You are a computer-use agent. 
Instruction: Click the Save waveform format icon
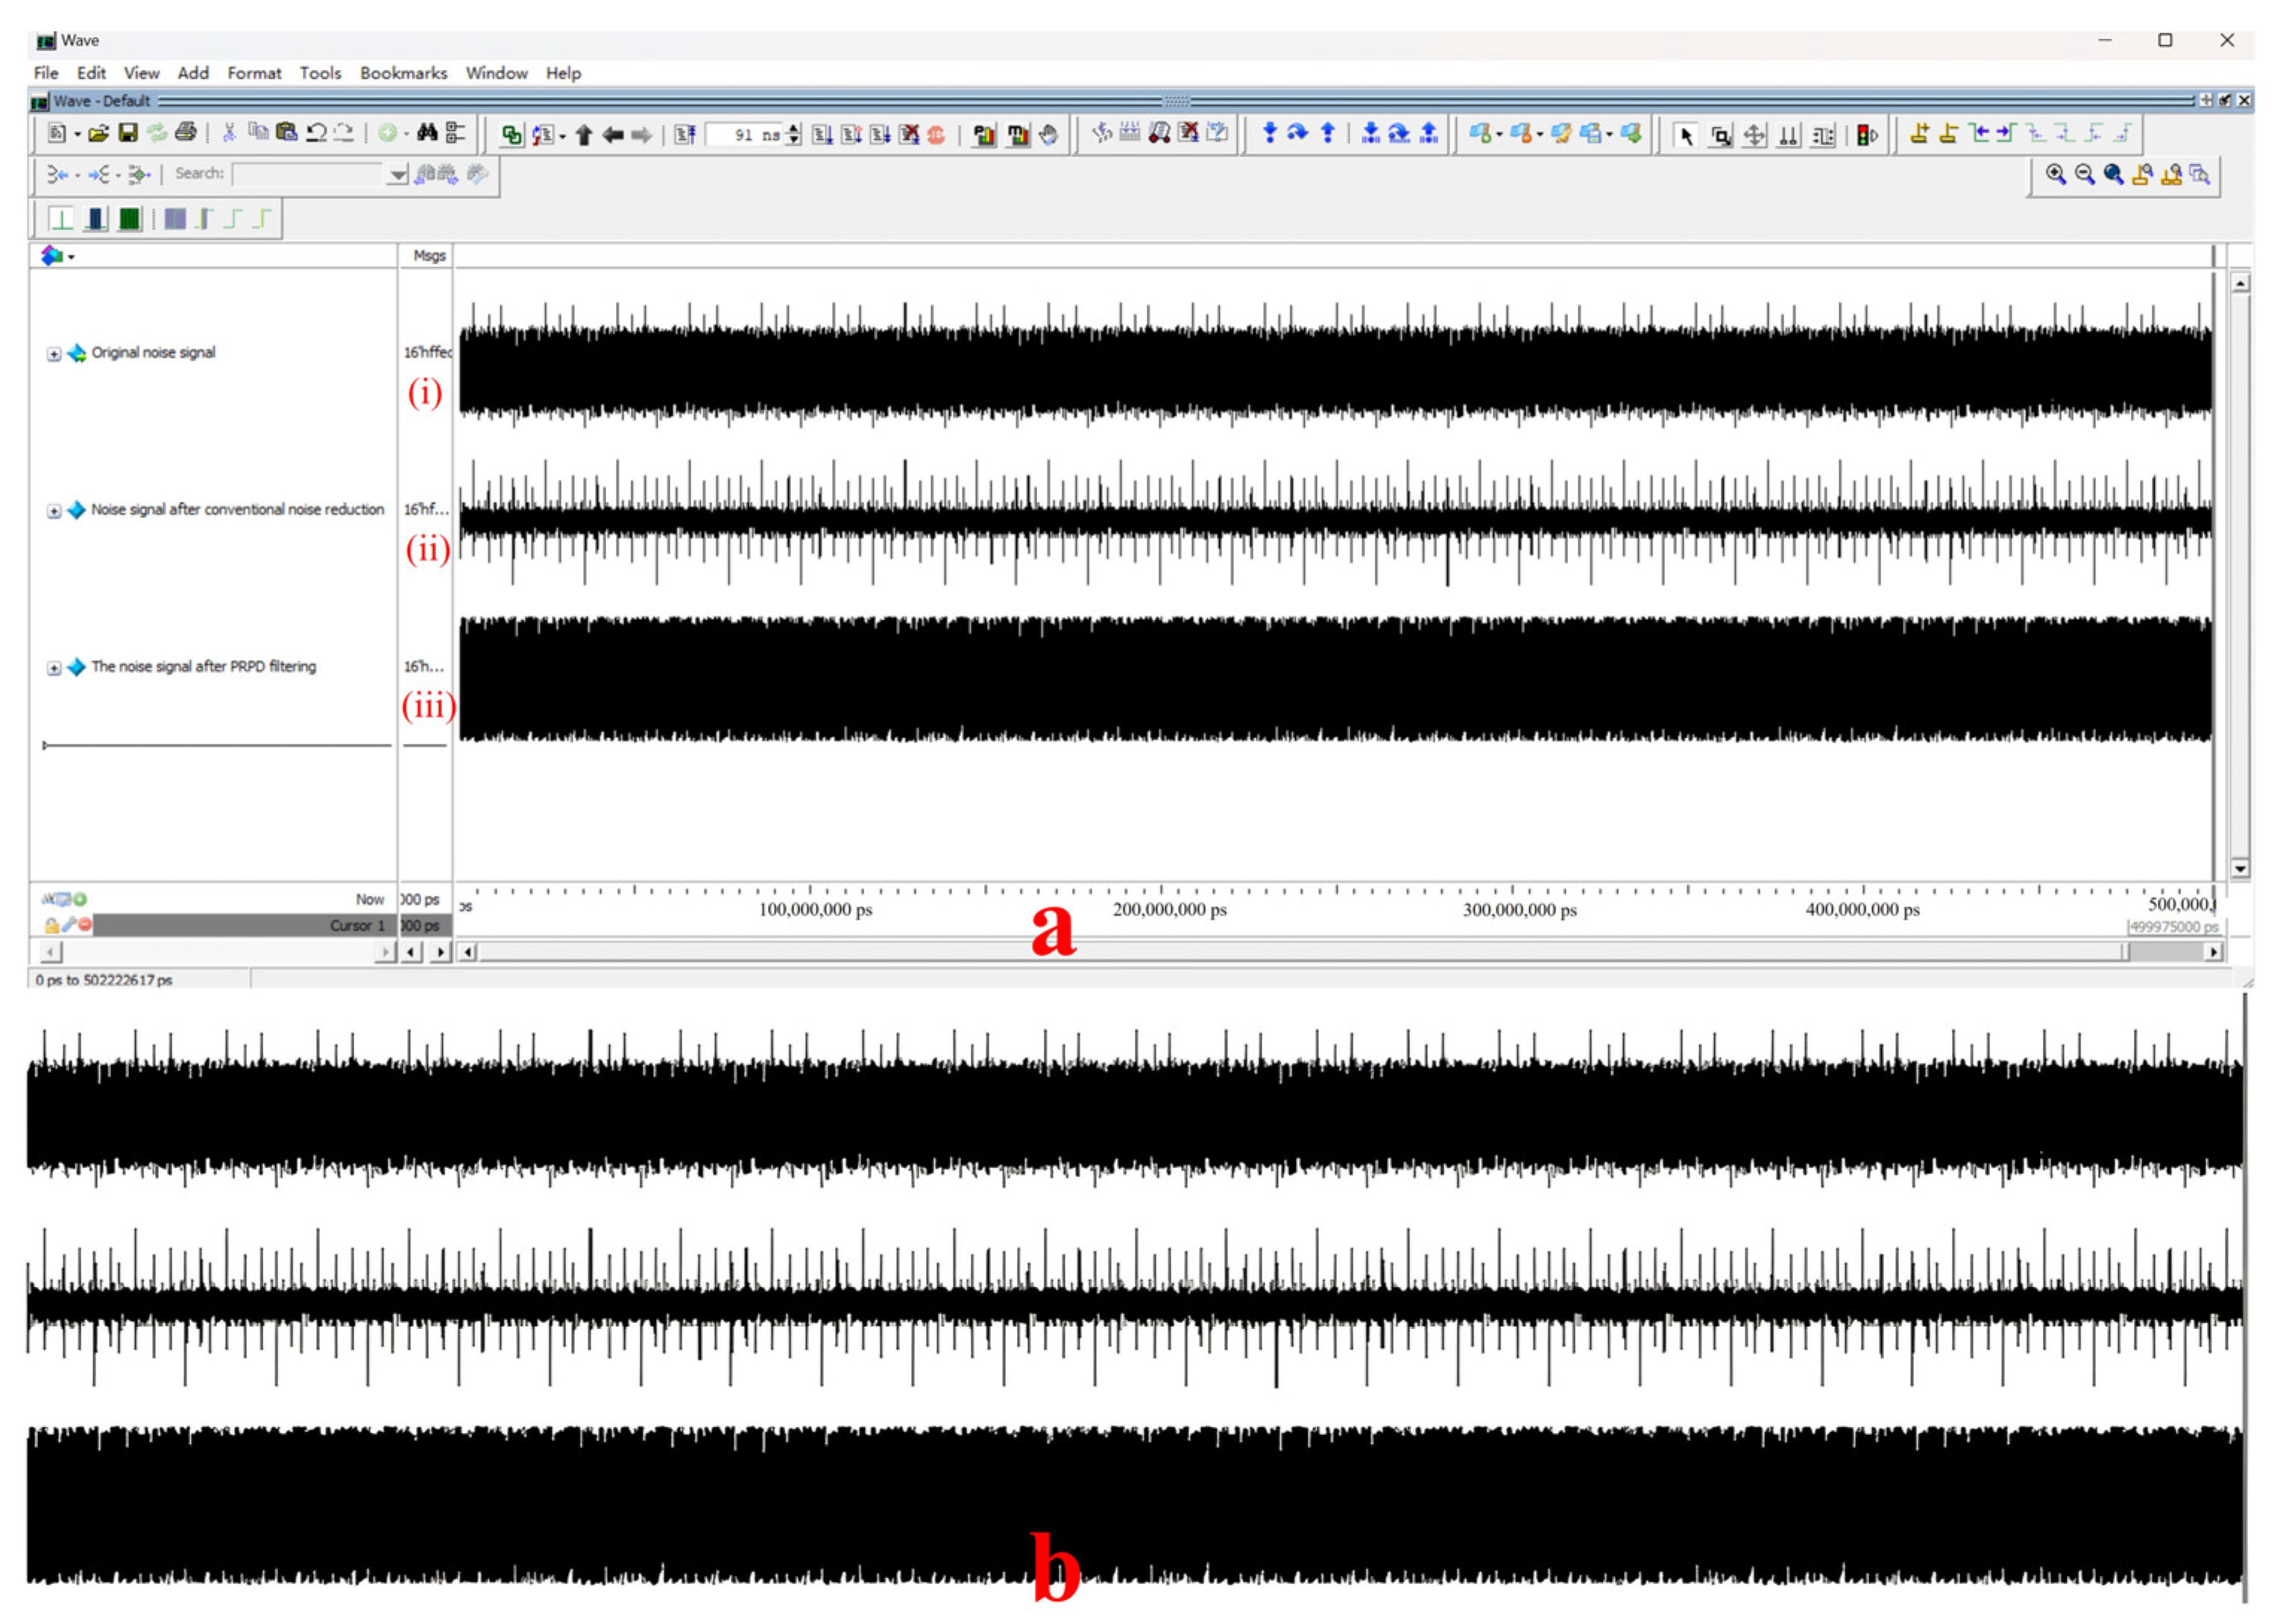point(127,133)
